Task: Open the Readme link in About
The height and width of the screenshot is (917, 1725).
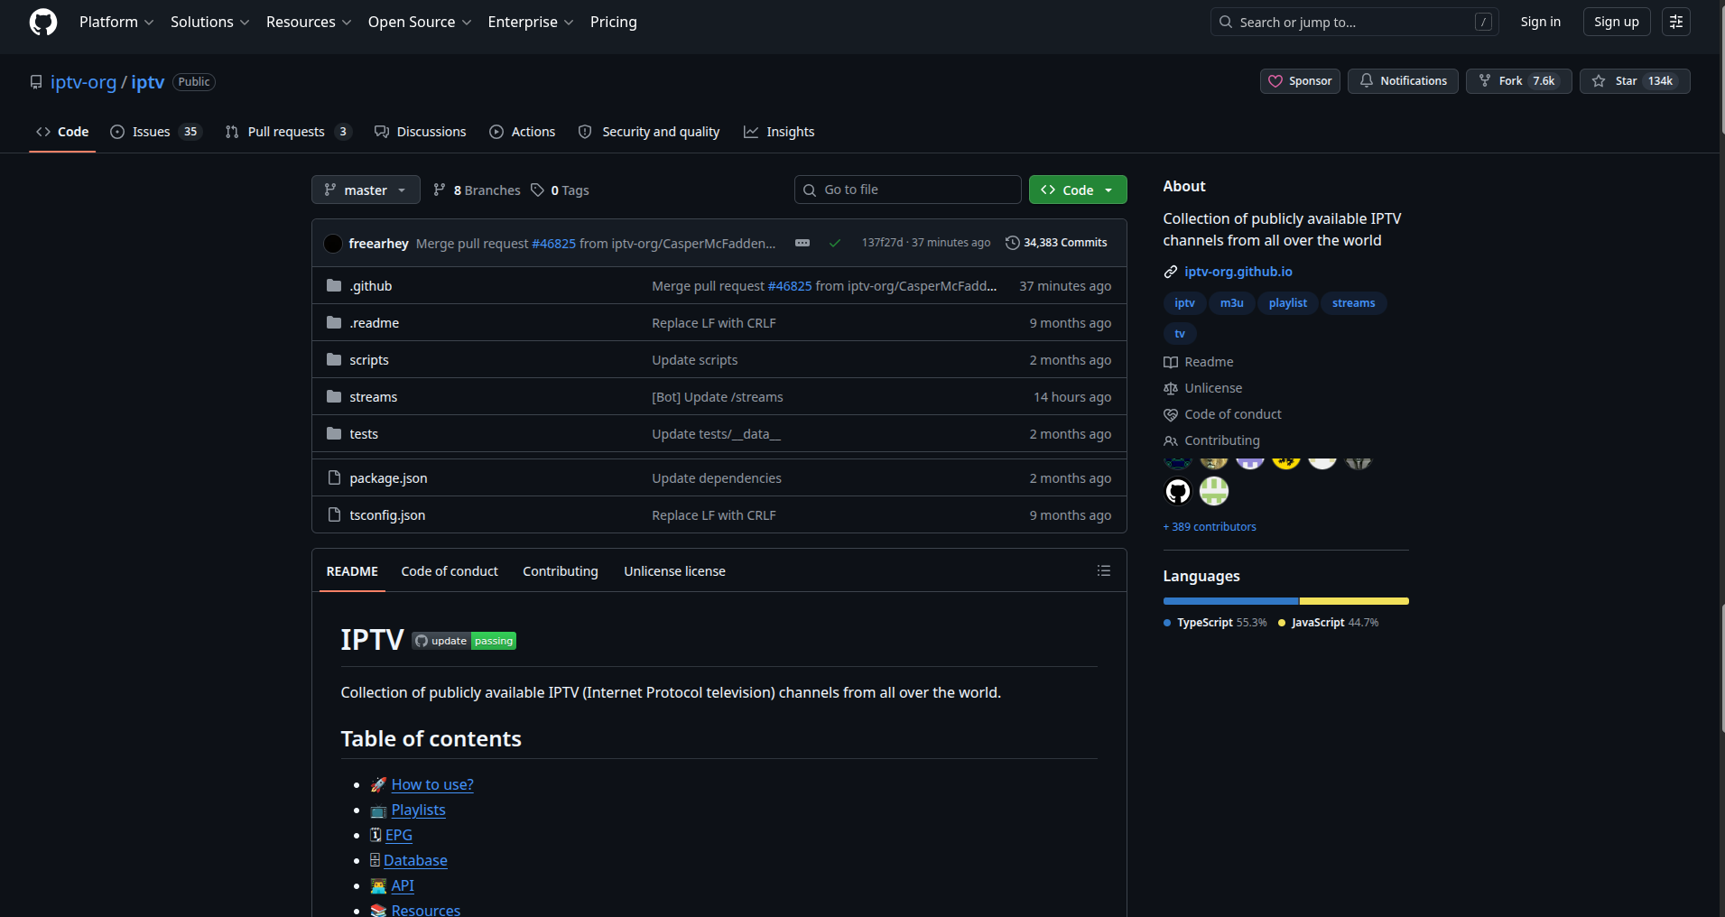Action: tap(1199, 362)
